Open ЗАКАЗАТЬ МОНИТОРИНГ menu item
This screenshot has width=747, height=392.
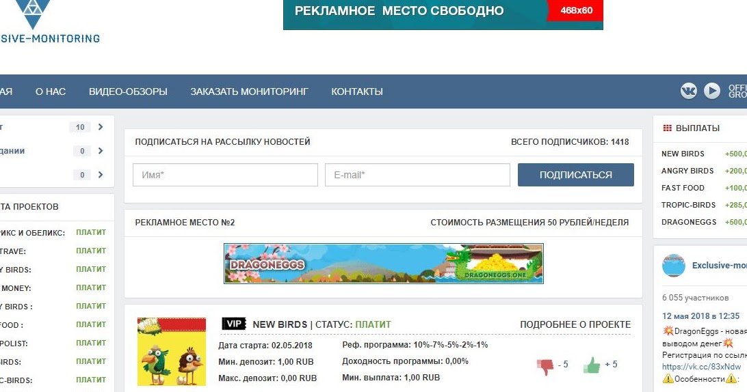click(x=249, y=92)
